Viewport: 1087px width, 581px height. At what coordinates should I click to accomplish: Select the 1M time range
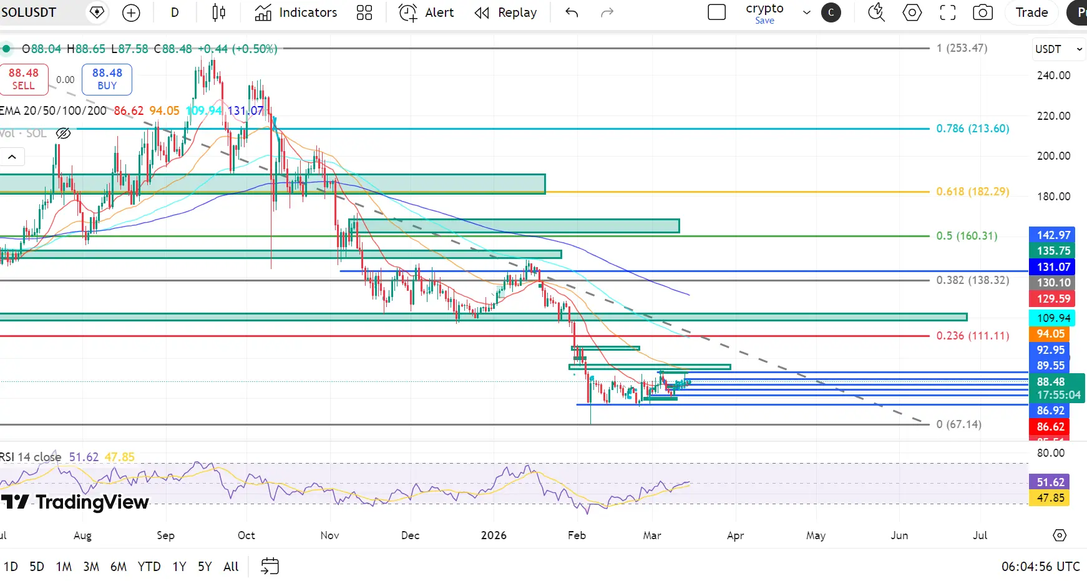64,567
